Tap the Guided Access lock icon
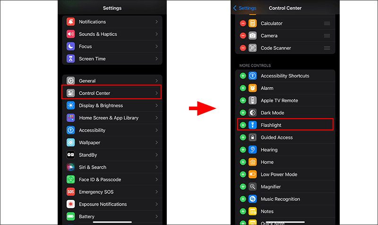 click(x=252, y=137)
